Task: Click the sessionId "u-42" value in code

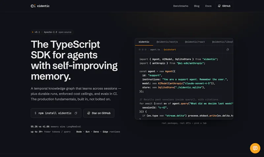Action: [162, 108]
